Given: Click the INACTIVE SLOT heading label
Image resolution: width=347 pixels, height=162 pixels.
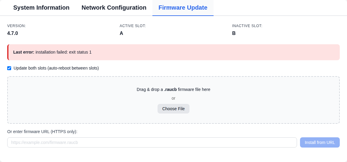Looking at the screenshot, I should pyautogui.click(x=247, y=26).
